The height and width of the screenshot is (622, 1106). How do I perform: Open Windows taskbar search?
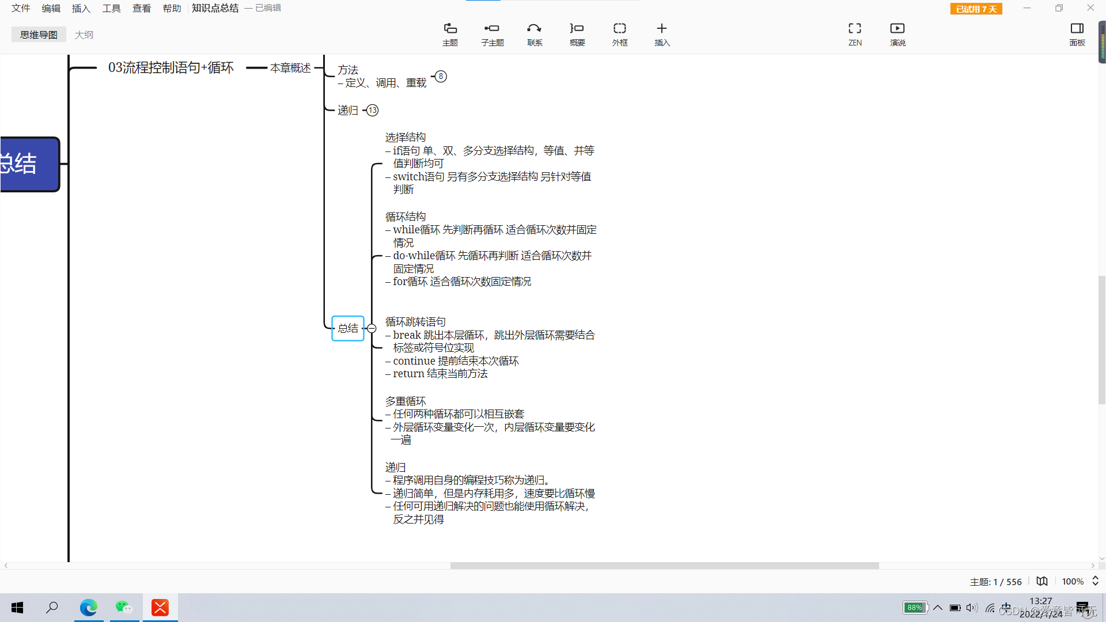pyautogui.click(x=52, y=608)
